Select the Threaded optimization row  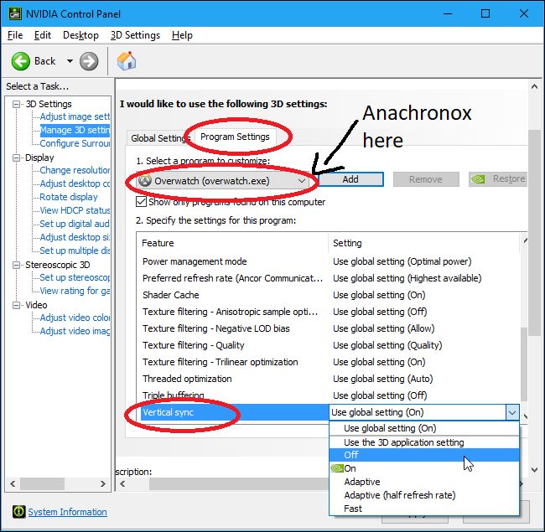(329, 379)
